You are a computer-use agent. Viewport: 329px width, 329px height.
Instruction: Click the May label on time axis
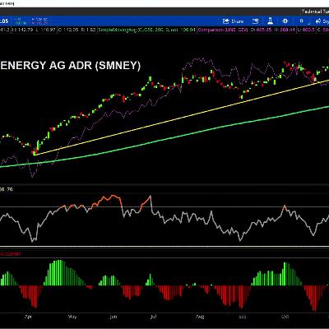coord(72,317)
